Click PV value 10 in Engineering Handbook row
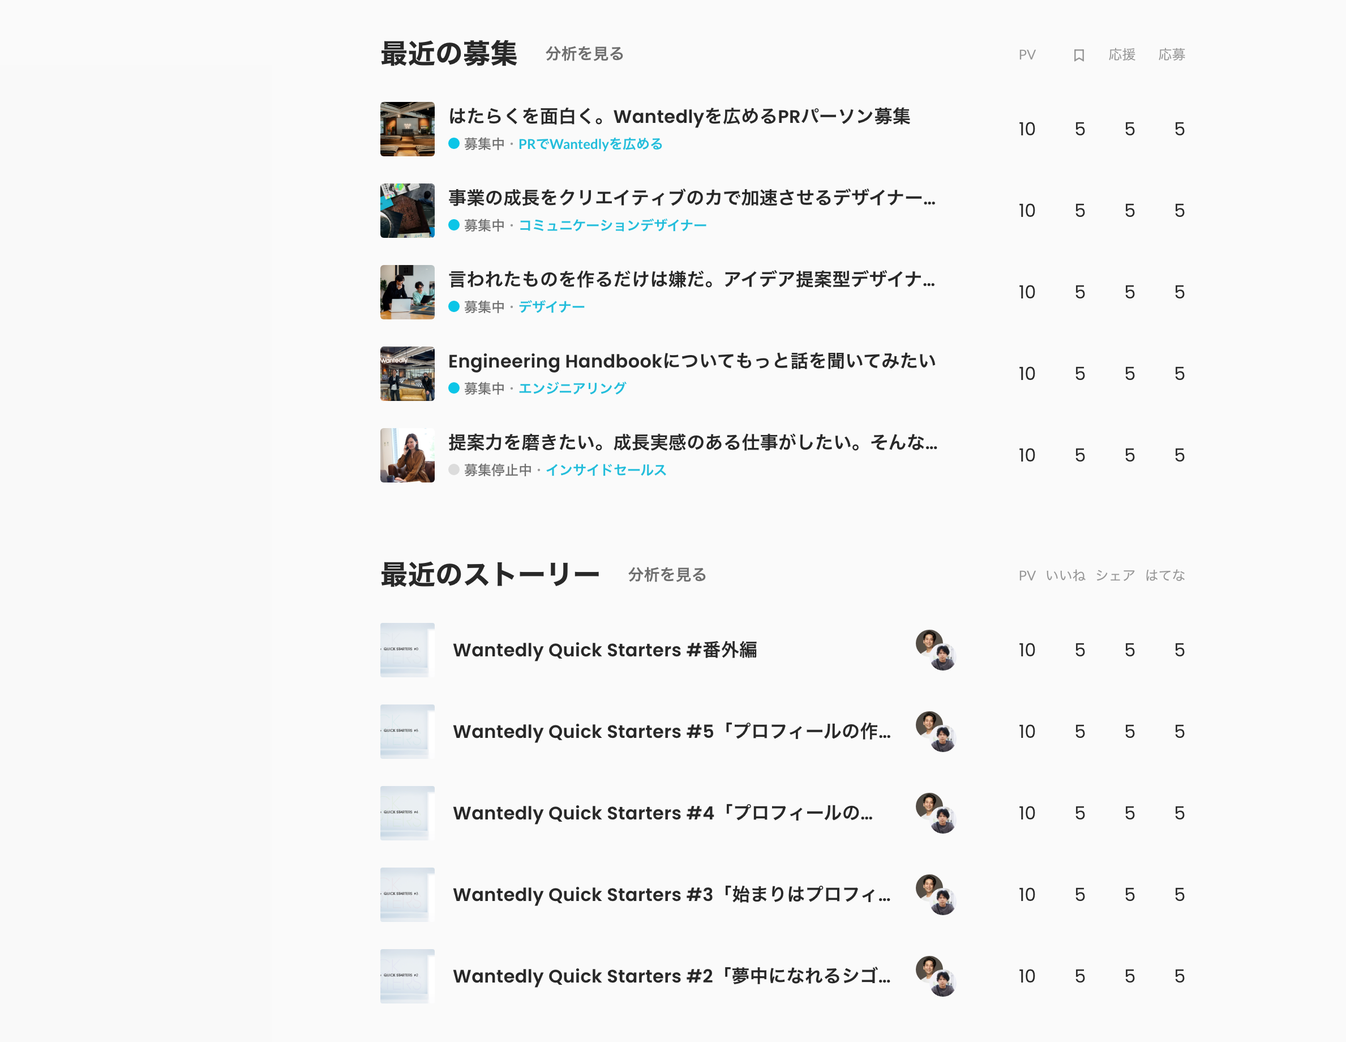This screenshot has width=1346, height=1042. click(x=1027, y=374)
